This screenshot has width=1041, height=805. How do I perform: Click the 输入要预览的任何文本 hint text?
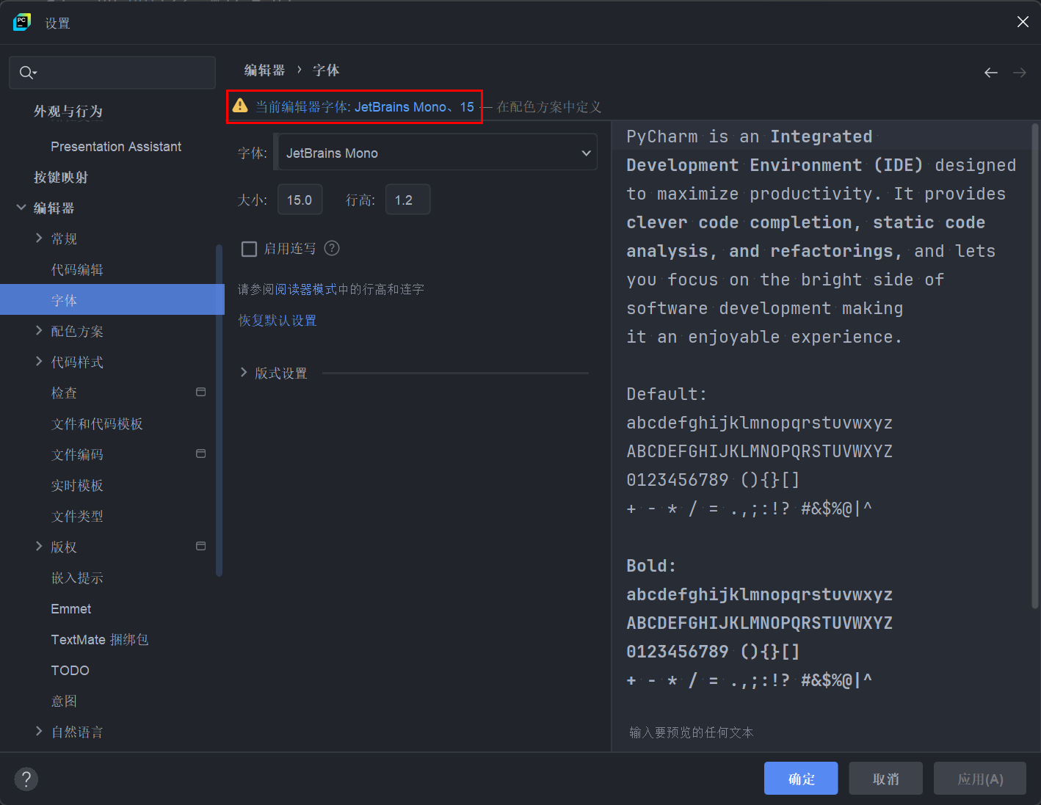click(692, 732)
